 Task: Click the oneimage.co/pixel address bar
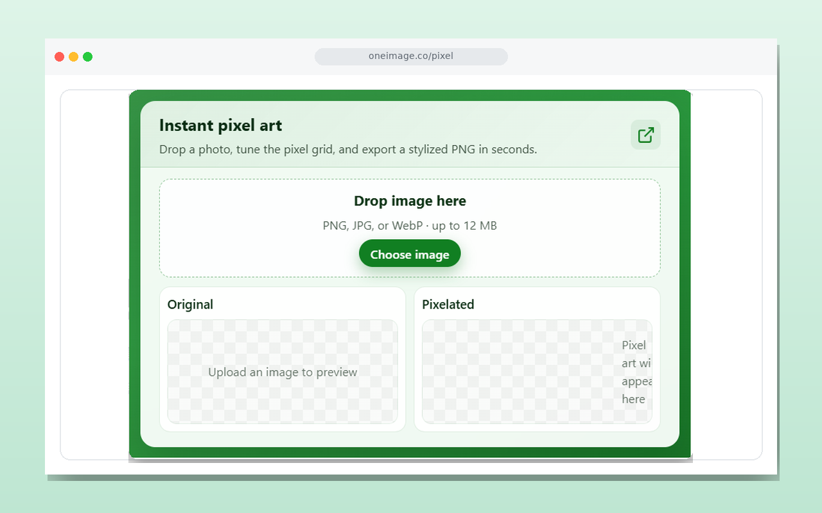(411, 56)
